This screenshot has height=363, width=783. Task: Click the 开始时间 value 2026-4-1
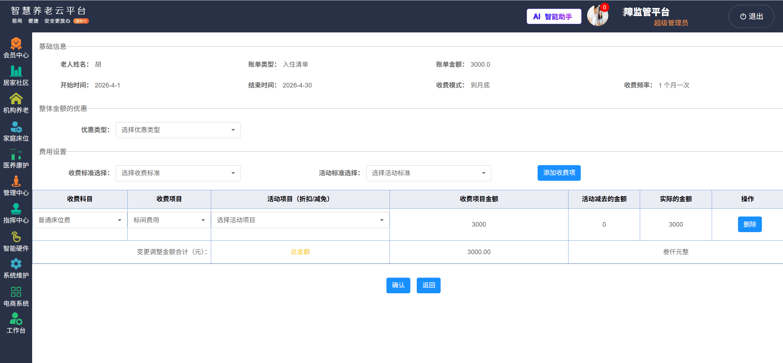click(x=107, y=85)
